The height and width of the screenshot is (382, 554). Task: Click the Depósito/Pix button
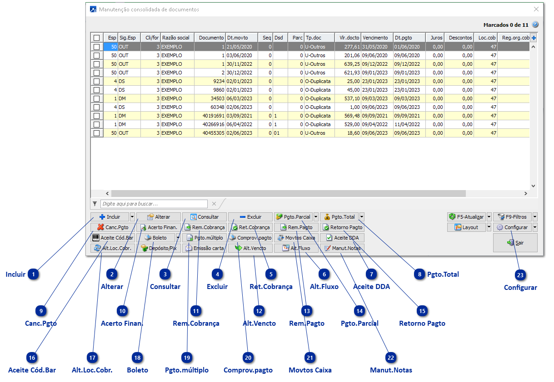click(159, 248)
